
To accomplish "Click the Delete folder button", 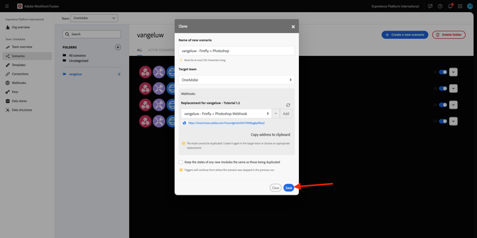I will point(449,35).
